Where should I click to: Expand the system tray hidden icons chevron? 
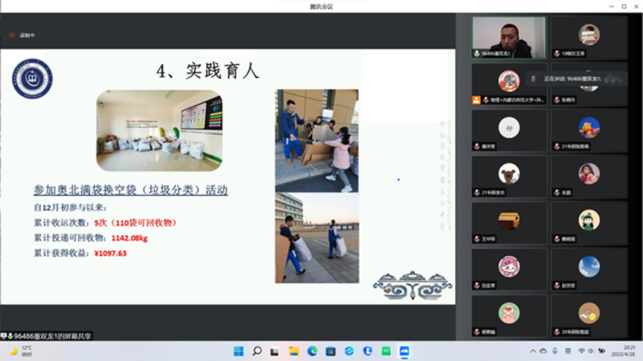coord(532,351)
